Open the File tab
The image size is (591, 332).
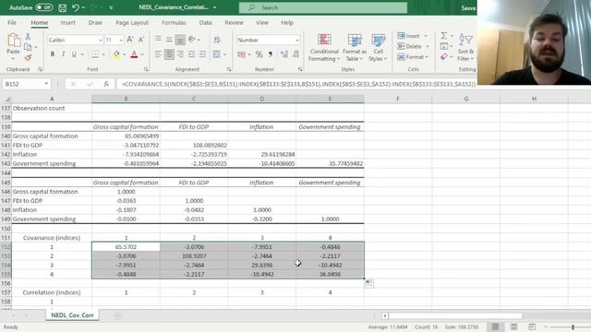(12, 22)
